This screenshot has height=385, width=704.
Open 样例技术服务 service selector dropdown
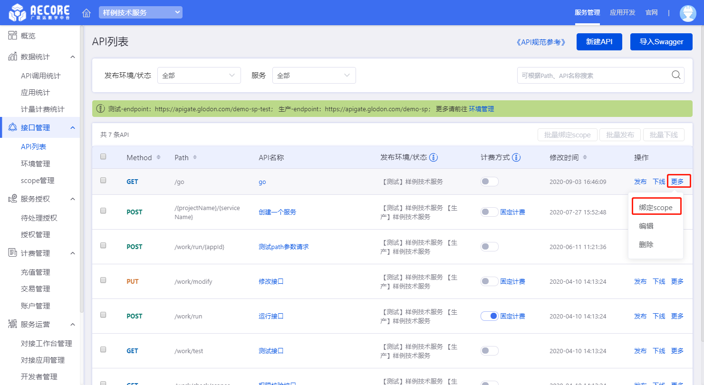140,13
